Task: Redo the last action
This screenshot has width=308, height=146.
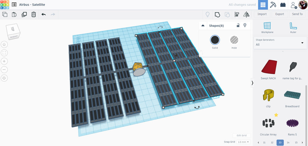Action: coord(53,14)
